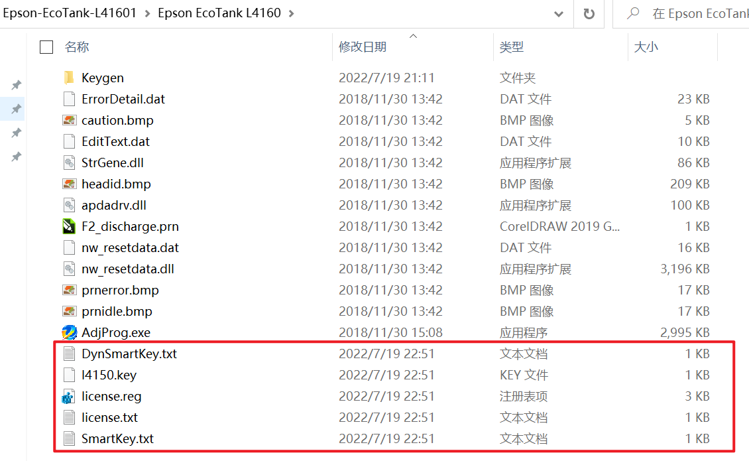Click the EditText.dat file icon

(x=69, y=141)
